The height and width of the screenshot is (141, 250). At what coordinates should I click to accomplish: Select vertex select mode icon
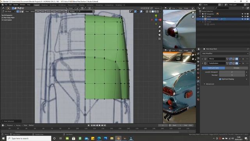coord(18,11)
